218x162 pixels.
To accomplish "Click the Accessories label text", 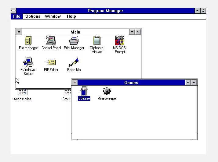I will click(x=23, y=99).
